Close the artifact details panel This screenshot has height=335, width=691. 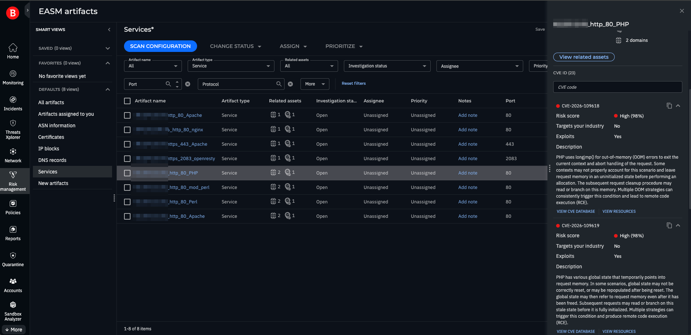(x=682, y=11)
